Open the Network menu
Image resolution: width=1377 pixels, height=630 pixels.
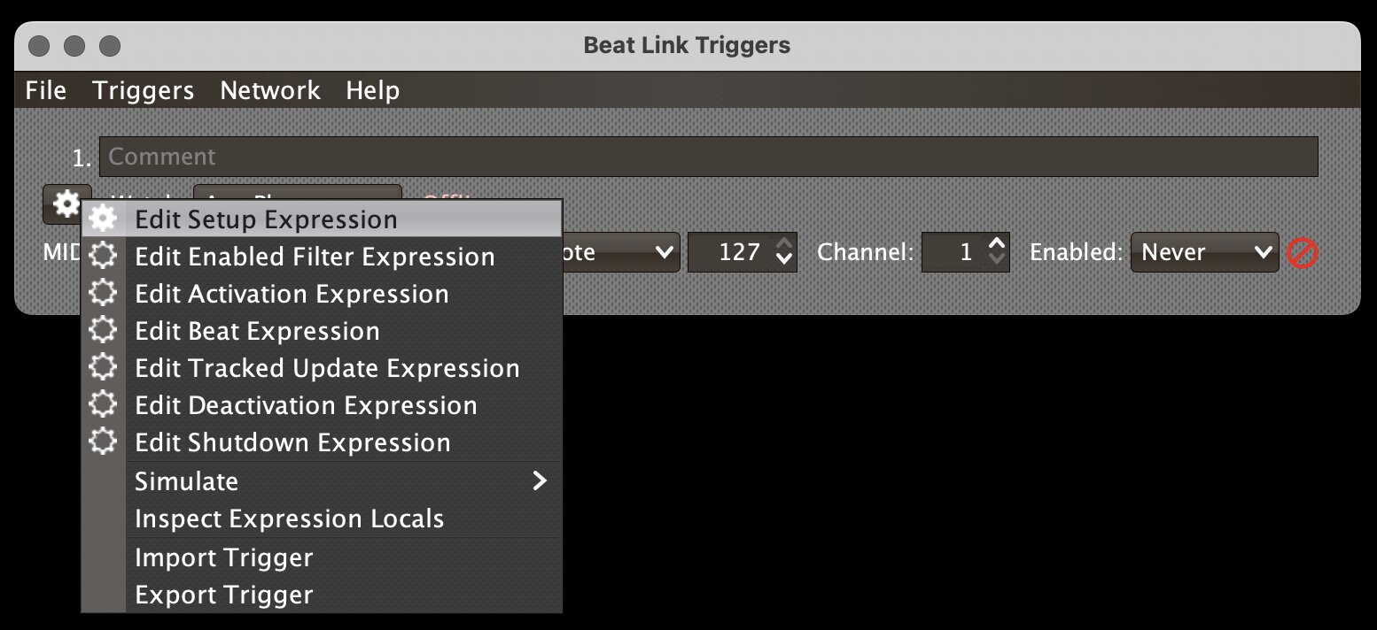[x=270, y=90]
